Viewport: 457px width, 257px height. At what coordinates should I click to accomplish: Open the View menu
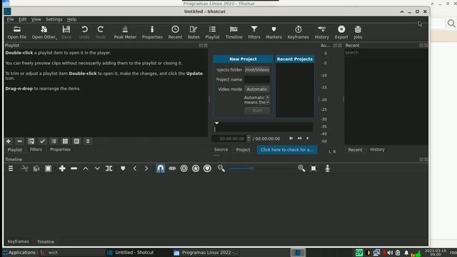(36, 19)
